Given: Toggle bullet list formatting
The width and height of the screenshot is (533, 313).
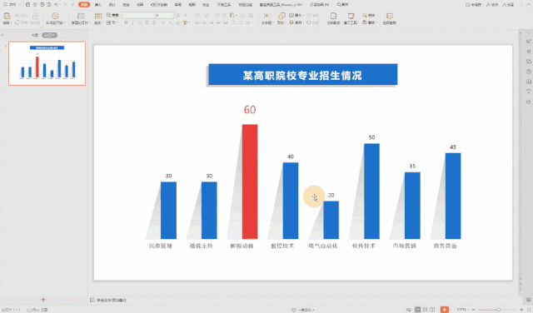Looking at the screenshot, I should (198, 16).
